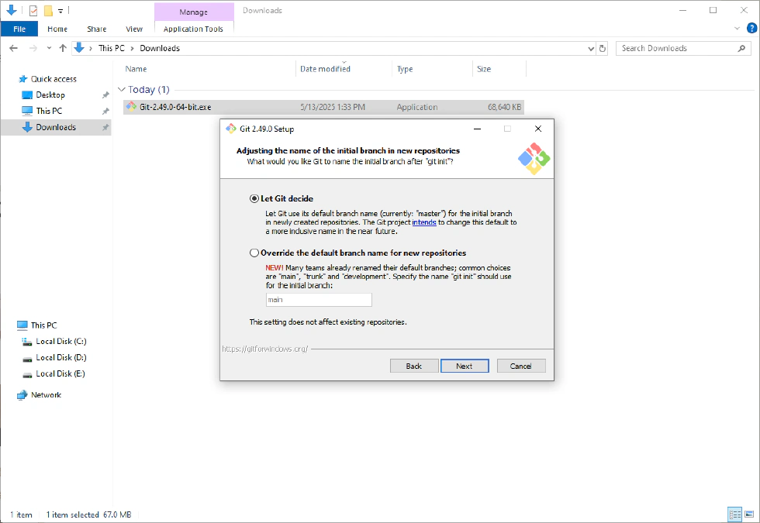Select Local Disk (D:) in navigation pane

tap(60, 357)
